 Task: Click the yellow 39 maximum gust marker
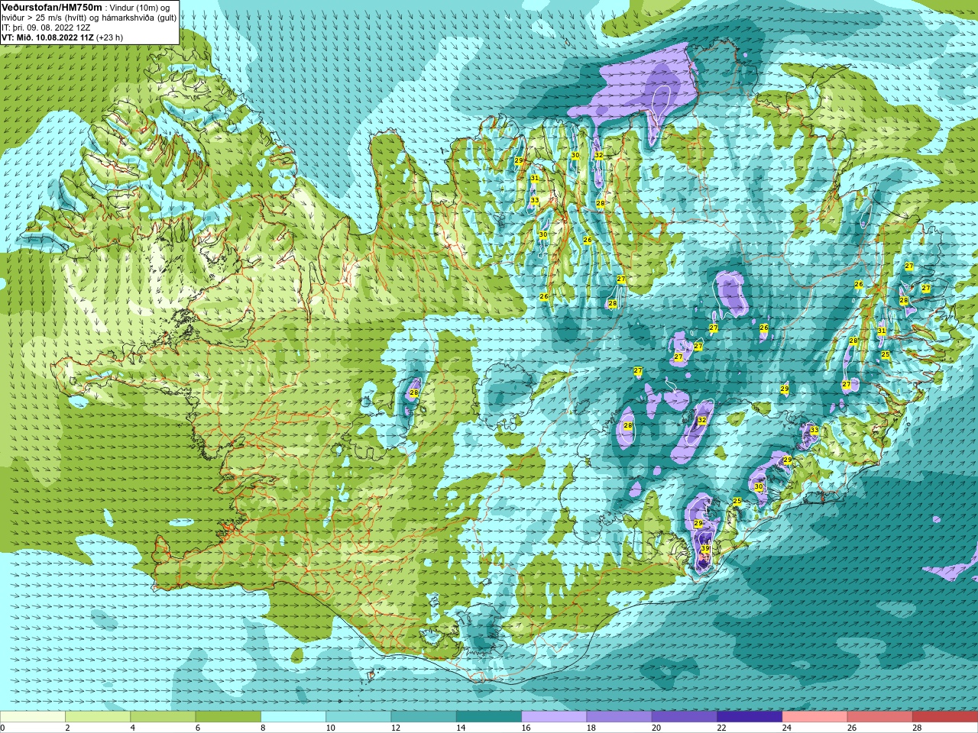pos(705,549)
